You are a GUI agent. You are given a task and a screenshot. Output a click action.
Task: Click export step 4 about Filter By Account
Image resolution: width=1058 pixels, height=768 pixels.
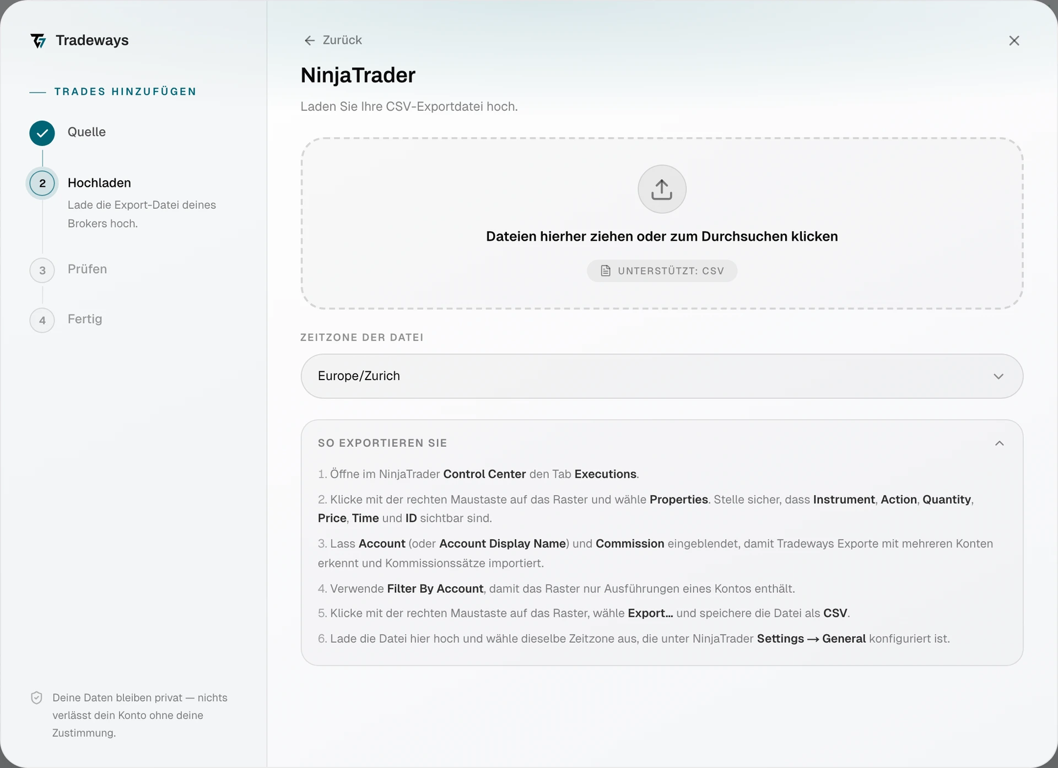557,589
